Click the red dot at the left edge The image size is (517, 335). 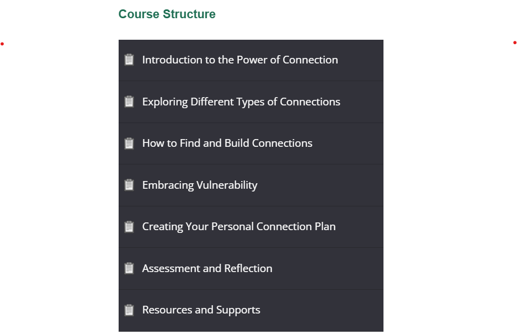pyautogui.click(x=2, y=44)
